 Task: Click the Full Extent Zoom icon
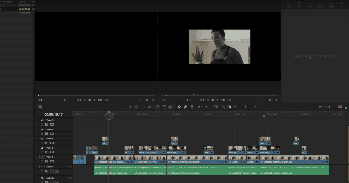[216, 107]
